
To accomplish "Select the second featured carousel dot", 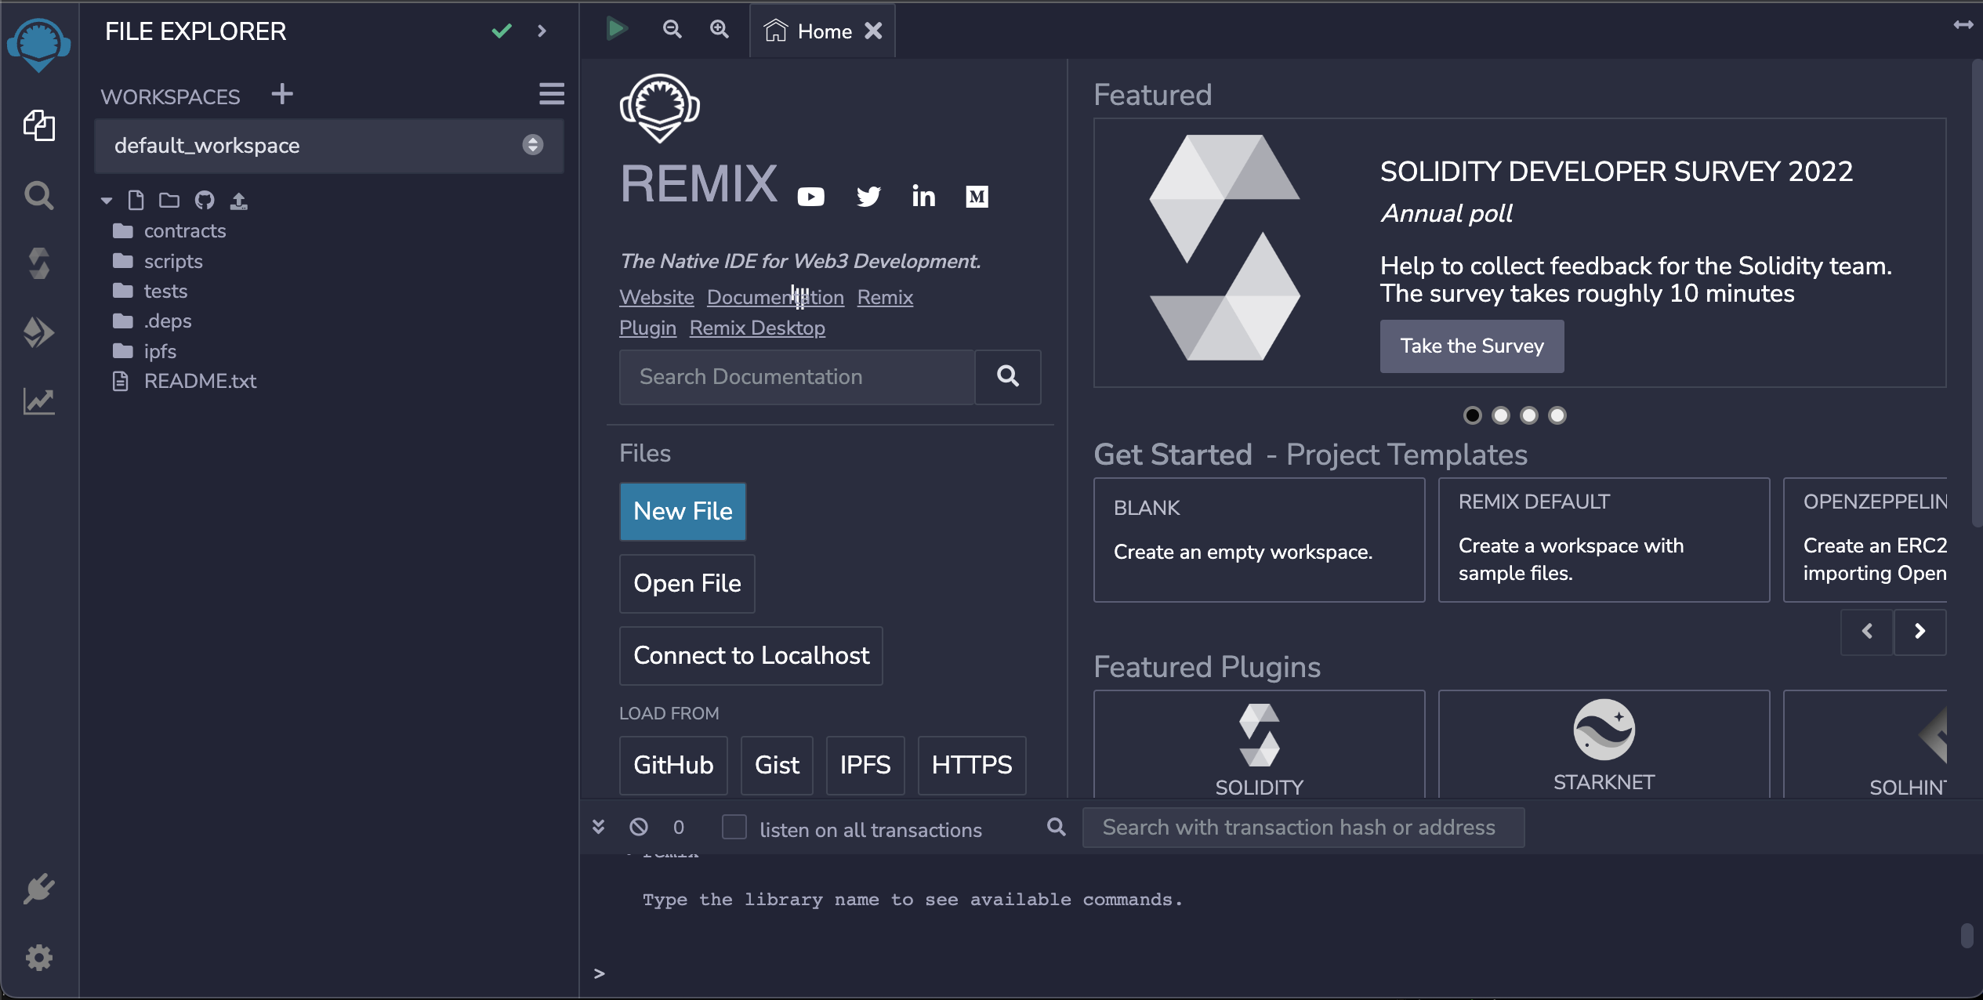I will [1500, 415].
